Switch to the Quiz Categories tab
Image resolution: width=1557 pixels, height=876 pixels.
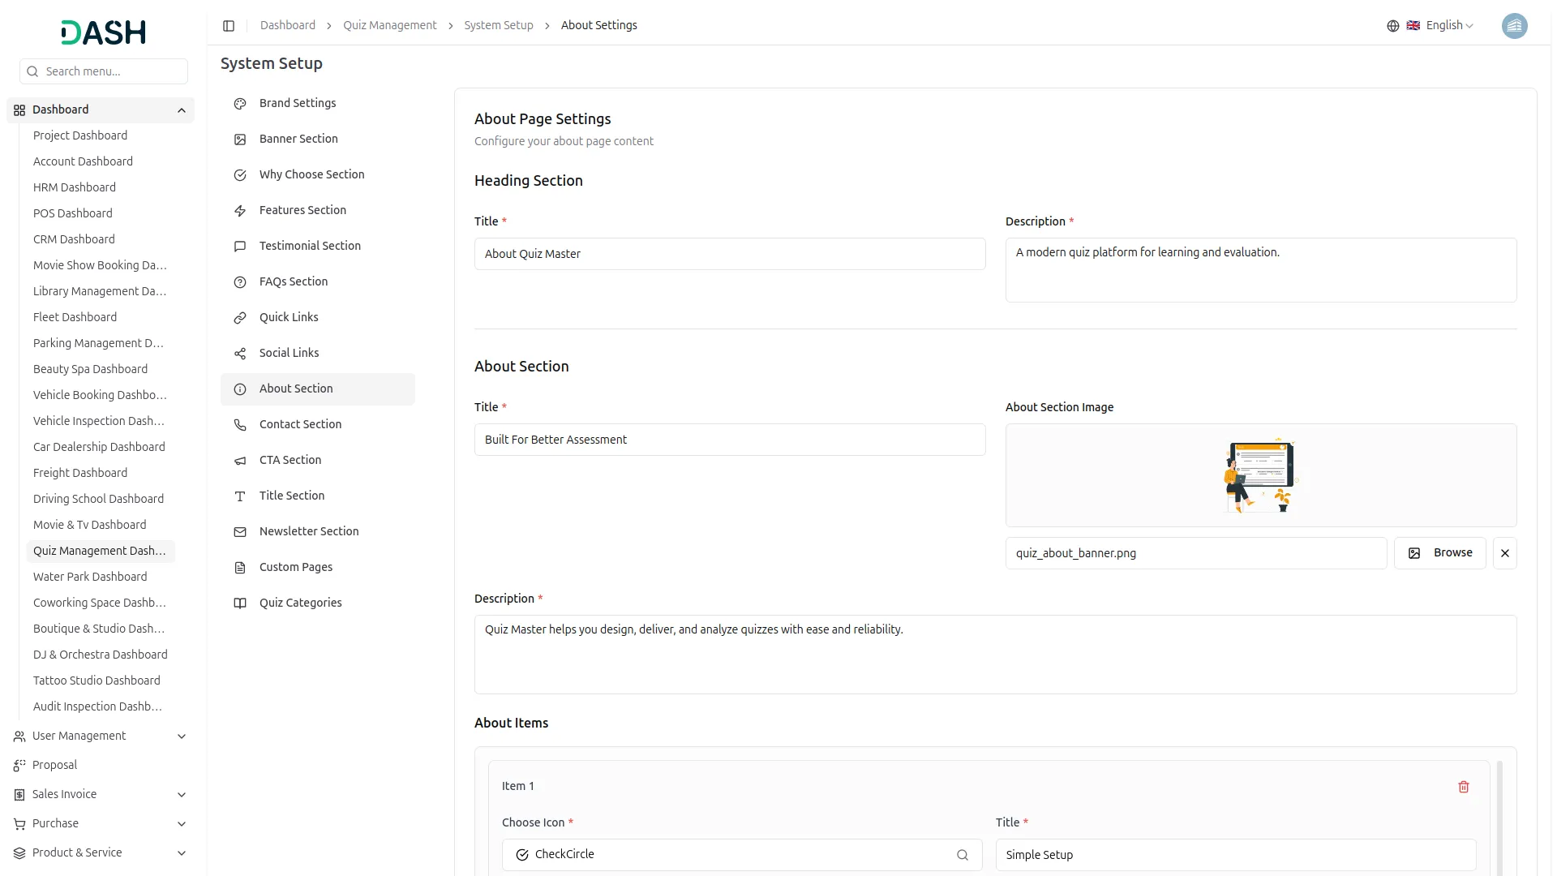300,603
